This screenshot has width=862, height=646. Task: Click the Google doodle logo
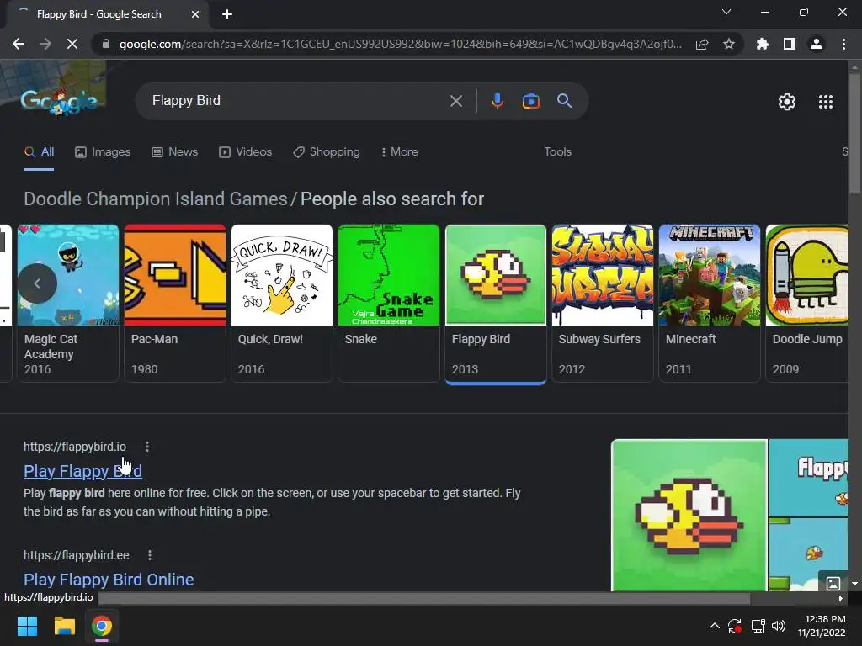click(59, 102)
